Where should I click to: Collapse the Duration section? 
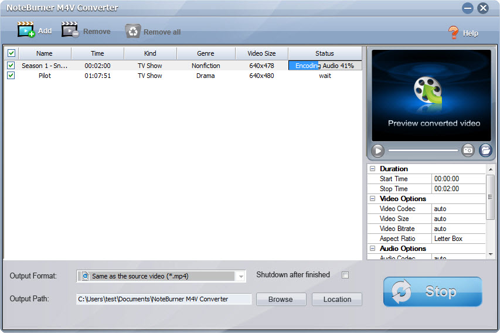[372, 168]
